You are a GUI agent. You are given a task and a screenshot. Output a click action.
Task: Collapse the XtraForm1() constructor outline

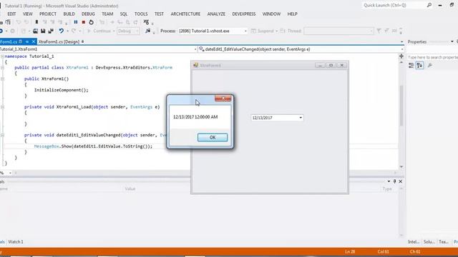click(2, 79)
